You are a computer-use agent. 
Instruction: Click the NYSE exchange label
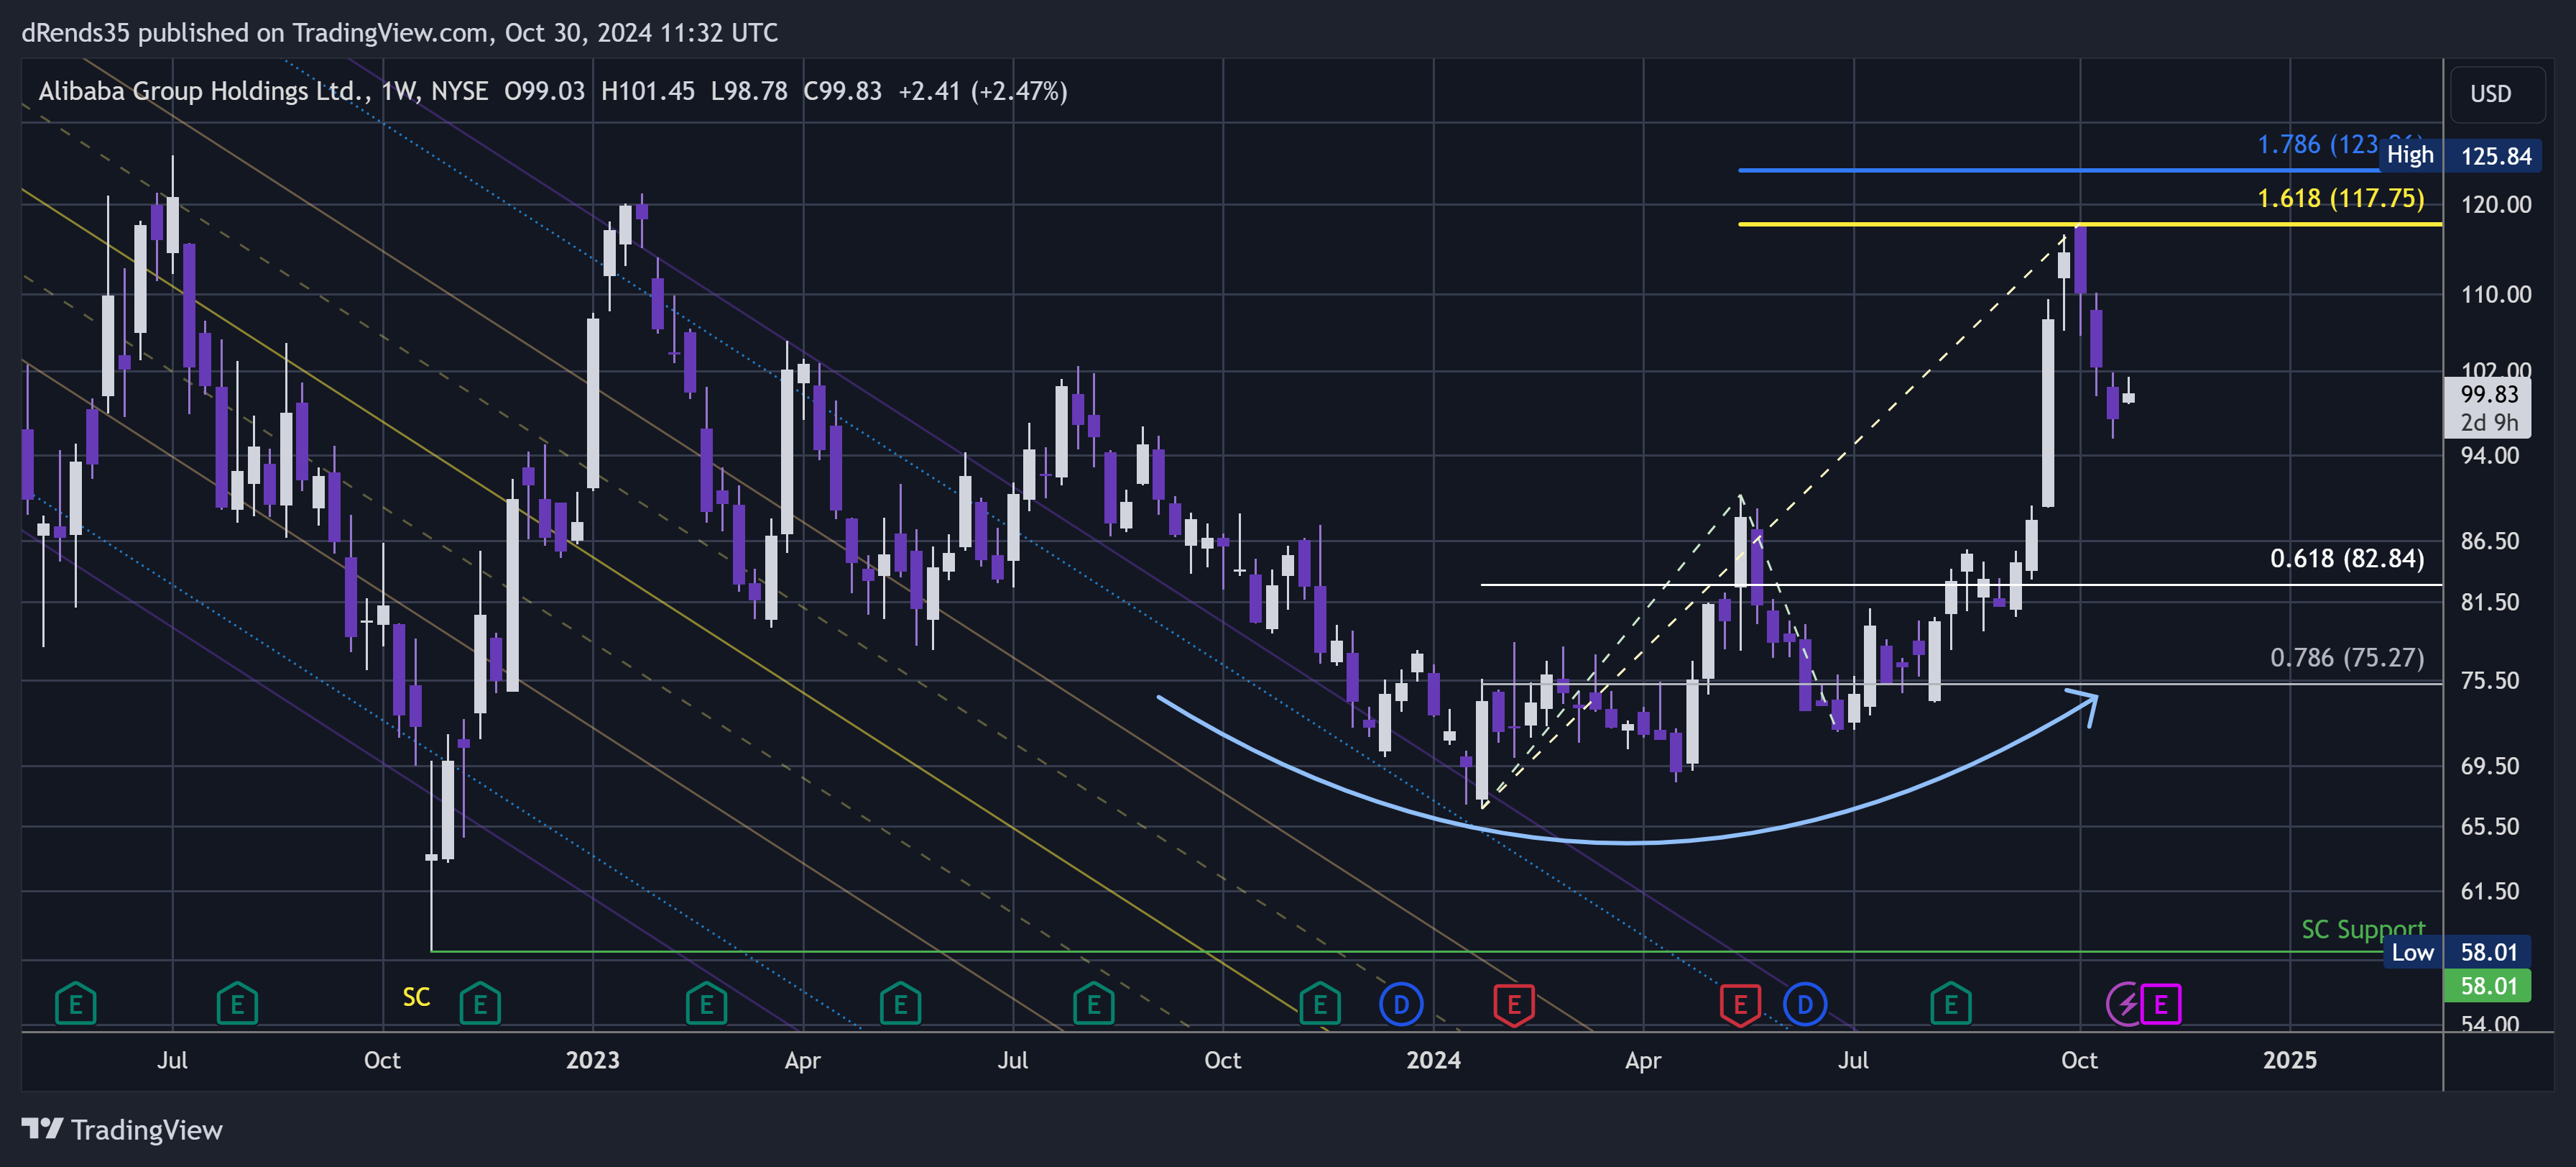point(459,91)
